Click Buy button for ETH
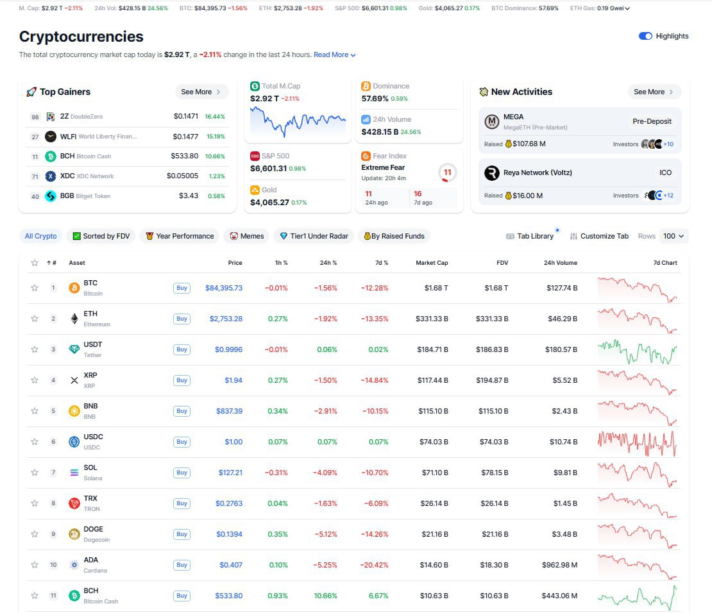Image resolution: width=712 pixels, height=613 pixels. click(x=182, y=319)
